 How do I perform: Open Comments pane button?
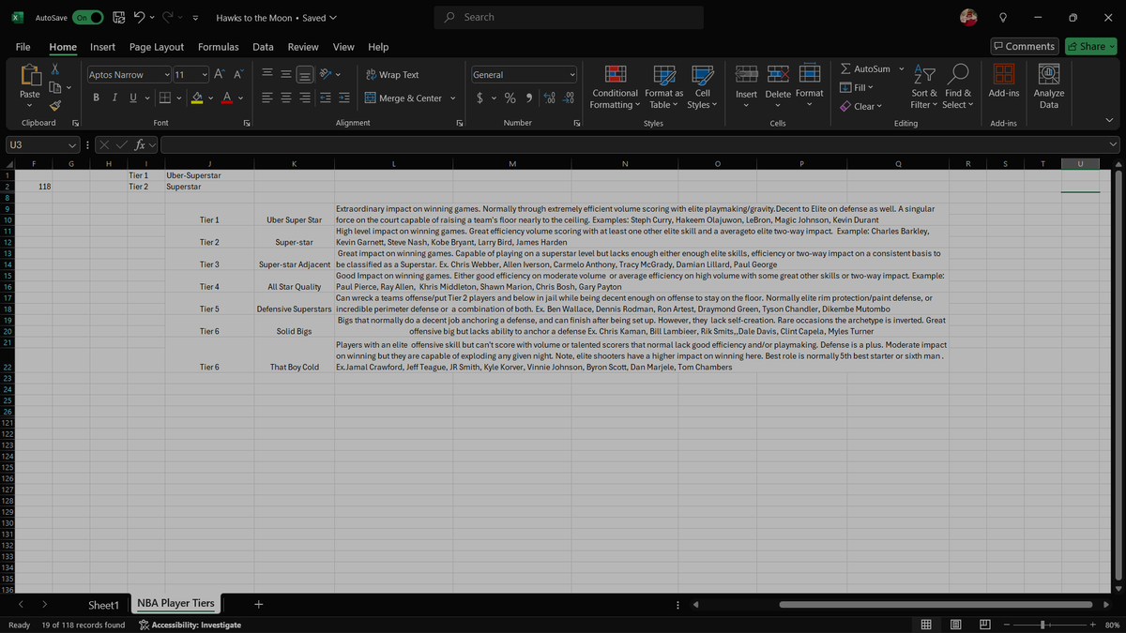(x=1025, y=46)
